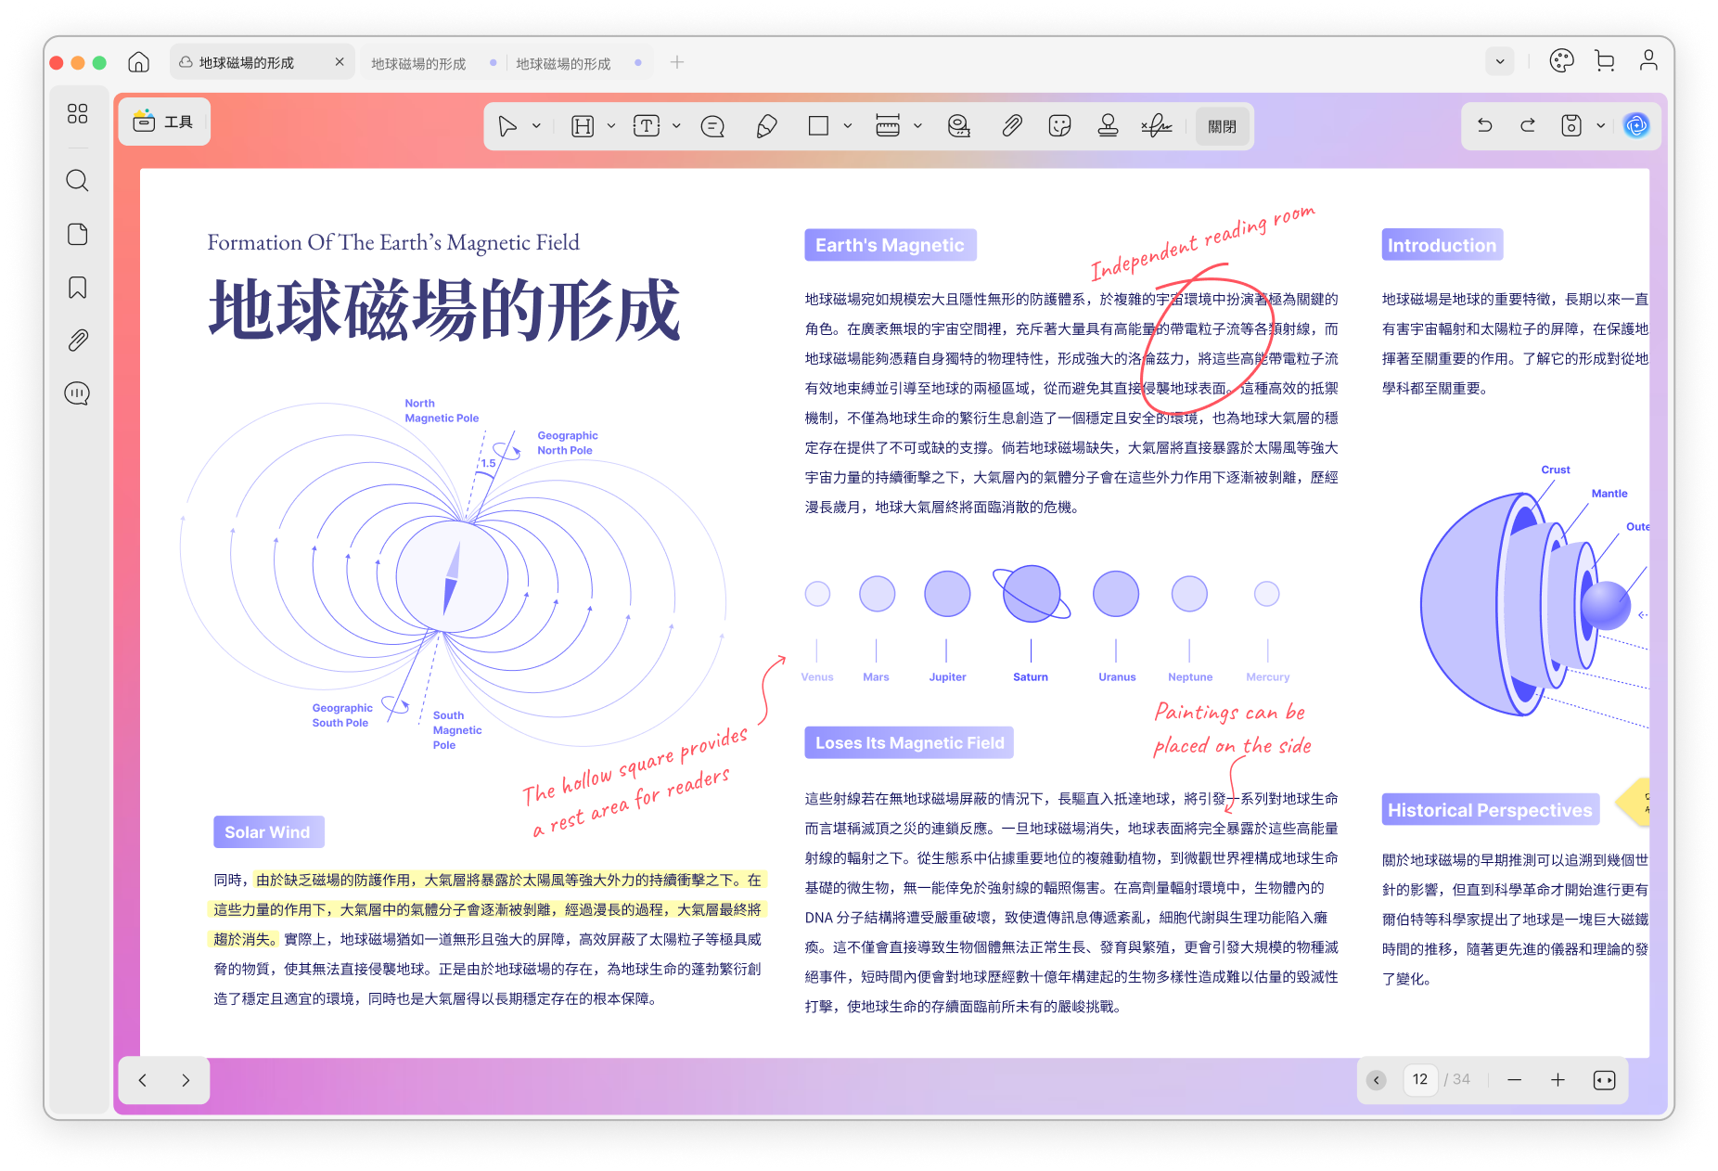
Task: Select the cursor pointer tool
Action: [507, 126]
